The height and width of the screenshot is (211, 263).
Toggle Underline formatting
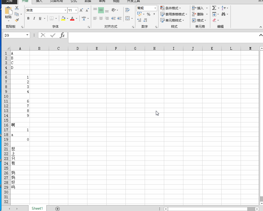pyautogui.click(x=40, y=18)
